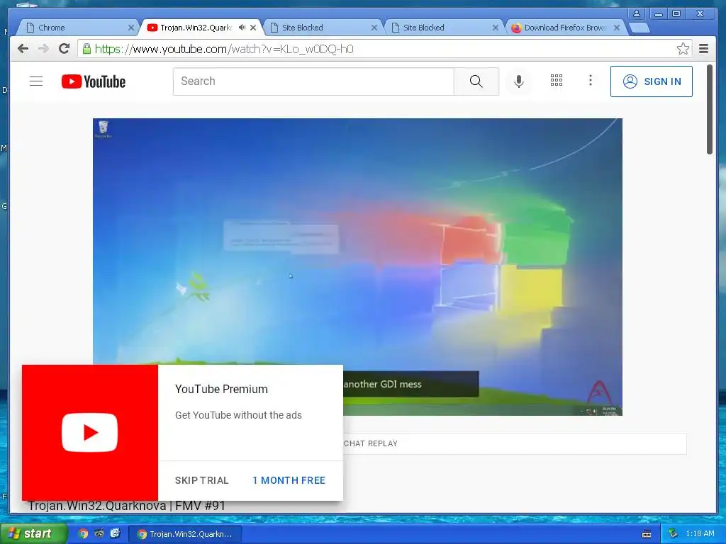Click the YouTube Search input field
The height and width of the screenshot is (544, 726).
tap(313, 81)
